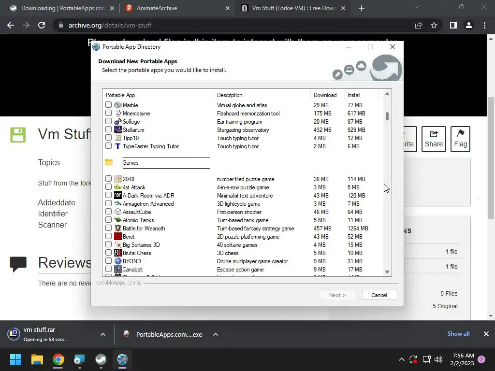
Task: Click the Big Solitaires 3D icon
Action: tap(118, 244)
